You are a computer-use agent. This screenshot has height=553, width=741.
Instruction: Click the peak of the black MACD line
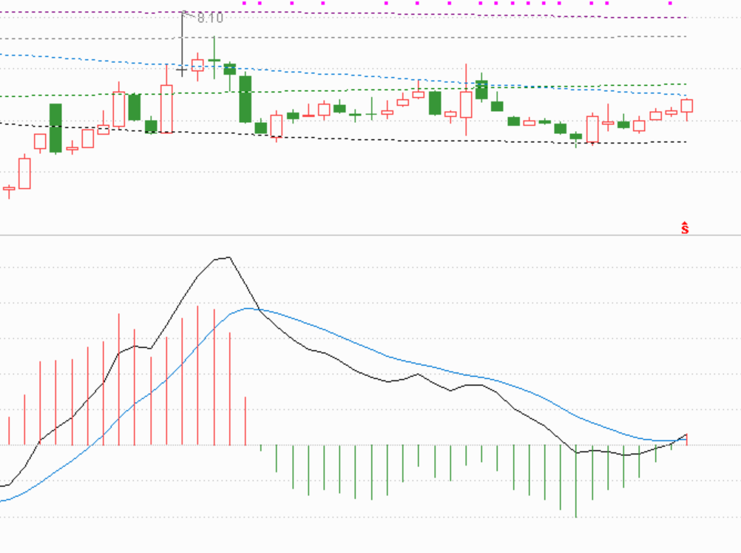(229, 258)
